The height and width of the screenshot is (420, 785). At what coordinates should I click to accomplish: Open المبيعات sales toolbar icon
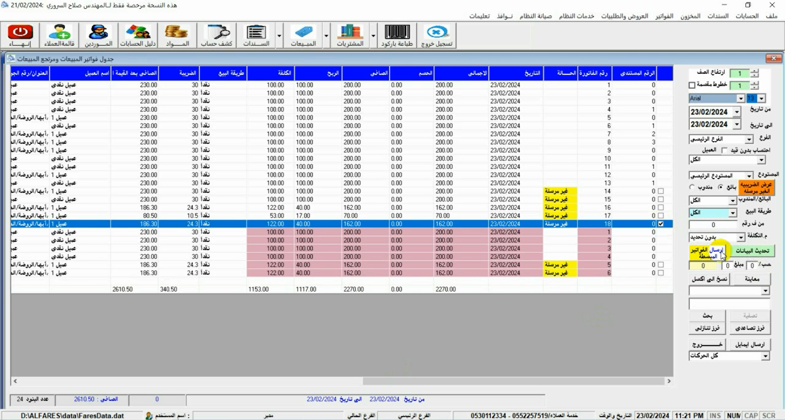303,36
